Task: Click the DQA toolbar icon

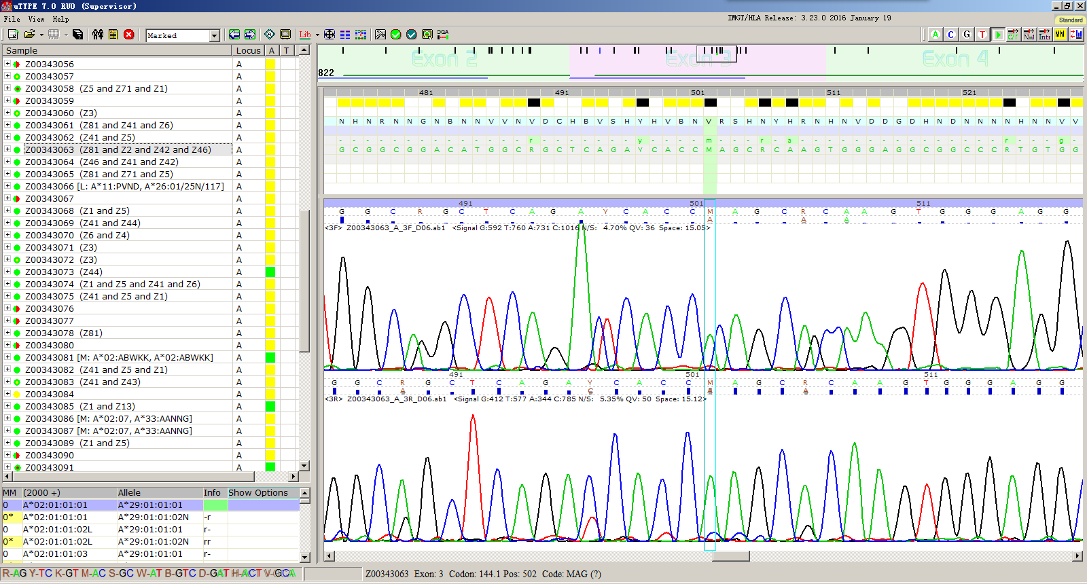Action: coord(443,35)
